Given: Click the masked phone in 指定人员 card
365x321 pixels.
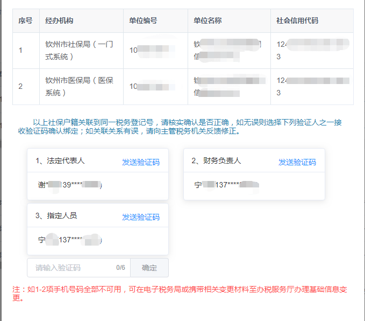Looking at the screenshot, I should (x=70, y=240).
